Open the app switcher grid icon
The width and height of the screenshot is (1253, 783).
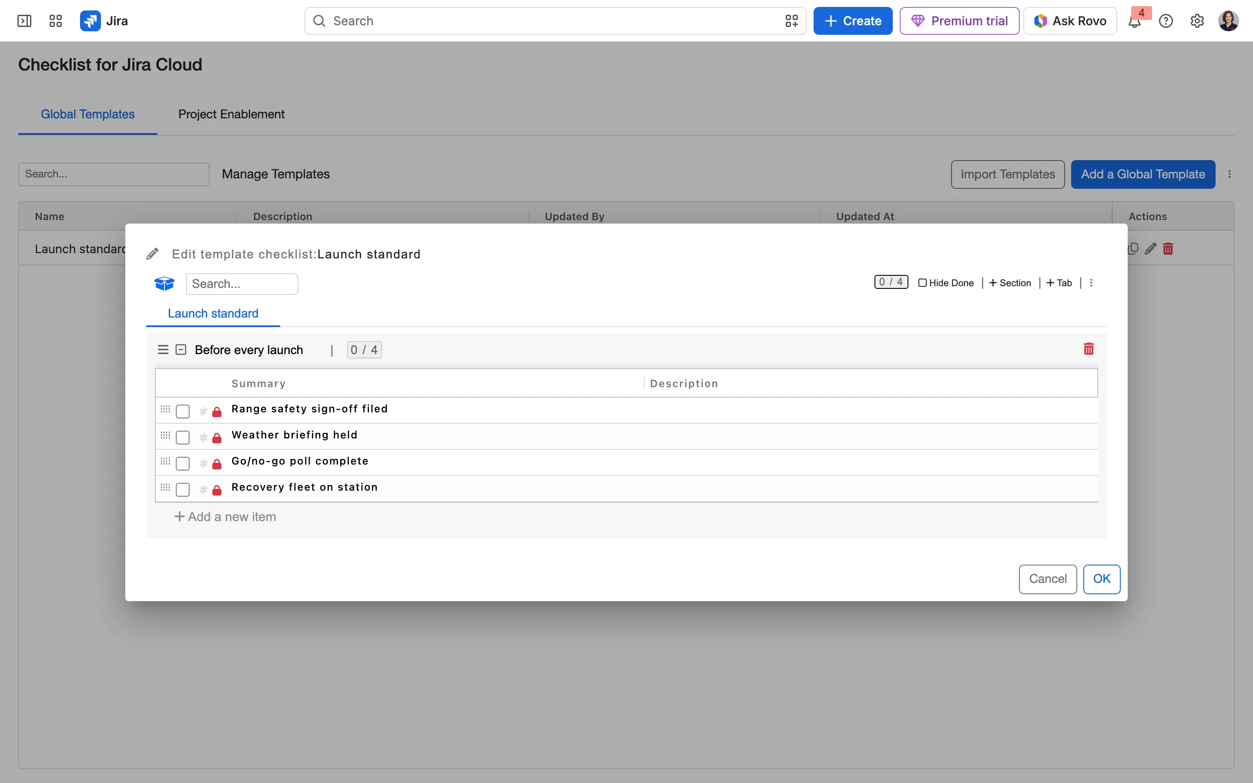55,21
